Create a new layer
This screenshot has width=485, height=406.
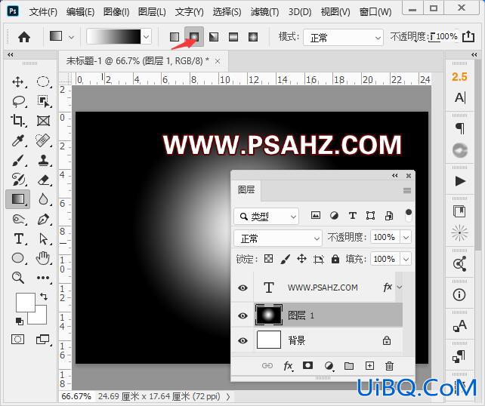[x=369, y=366]
